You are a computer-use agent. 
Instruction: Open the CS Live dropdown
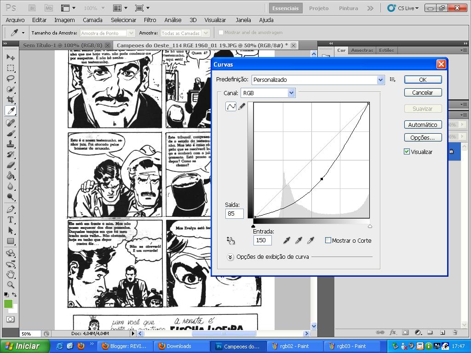click(x=403, y=8)
